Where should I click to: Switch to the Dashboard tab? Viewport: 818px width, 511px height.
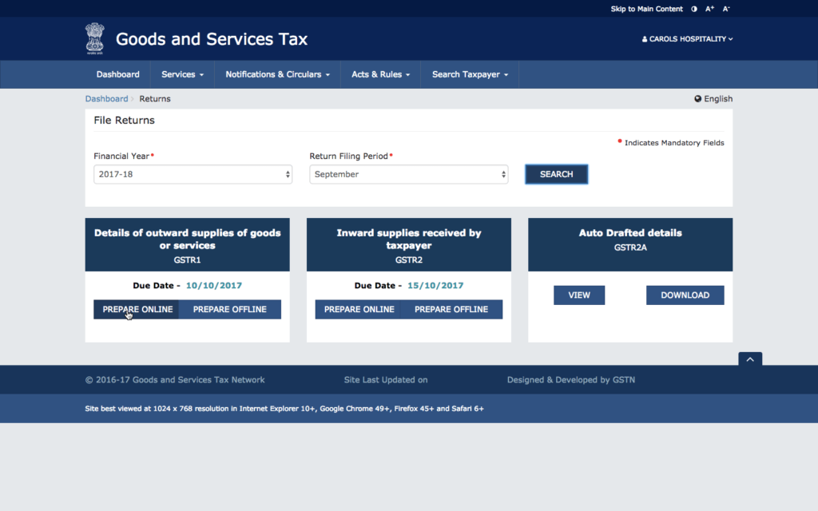(117, 73)
